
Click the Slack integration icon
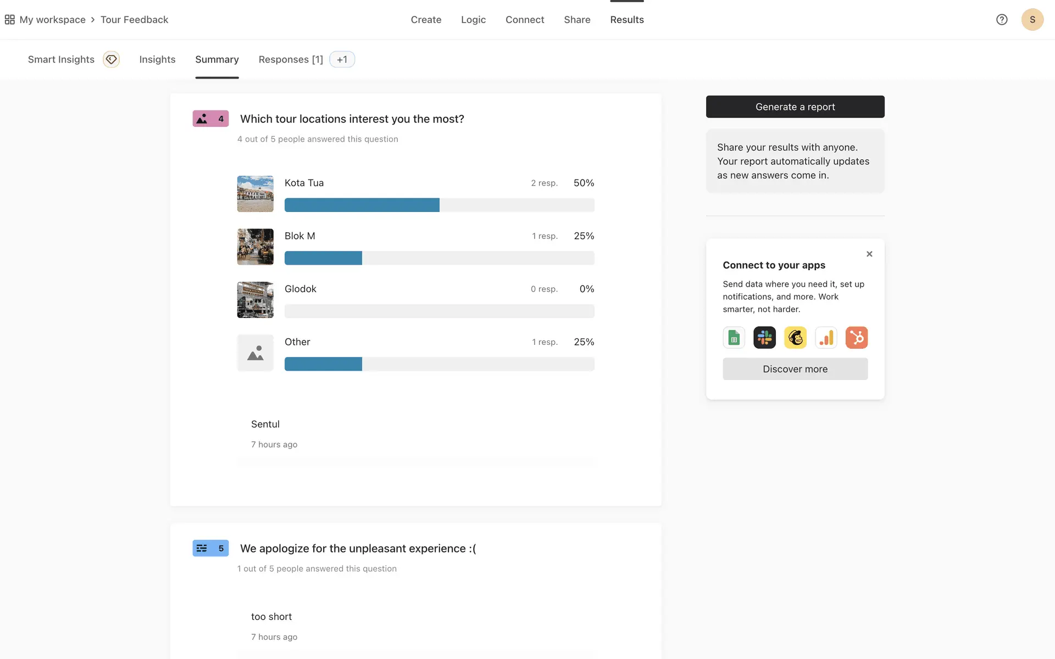[764, 338]
